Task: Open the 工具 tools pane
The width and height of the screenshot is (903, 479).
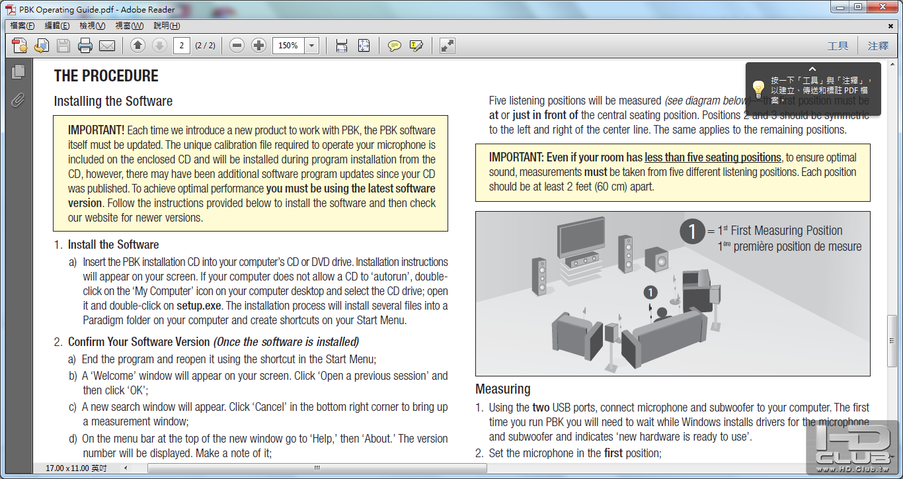Action: pos(838,46)
